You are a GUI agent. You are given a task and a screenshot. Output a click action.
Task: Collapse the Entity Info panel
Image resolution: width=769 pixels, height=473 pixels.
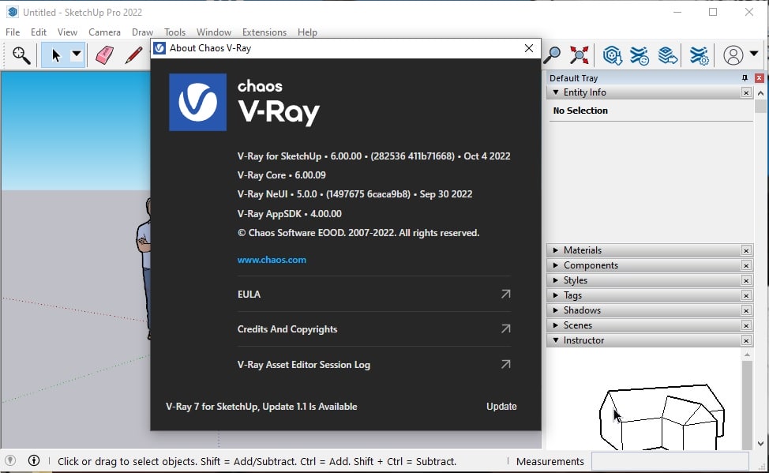click(x=556, y=92)
